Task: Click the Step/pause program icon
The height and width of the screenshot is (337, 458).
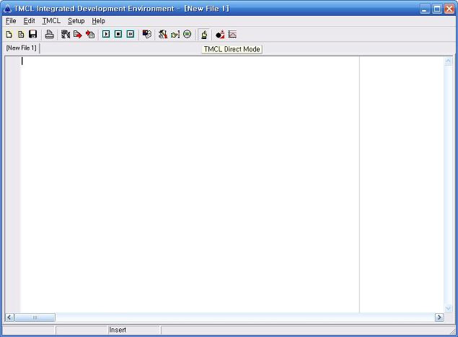Action: click(131, 34)
